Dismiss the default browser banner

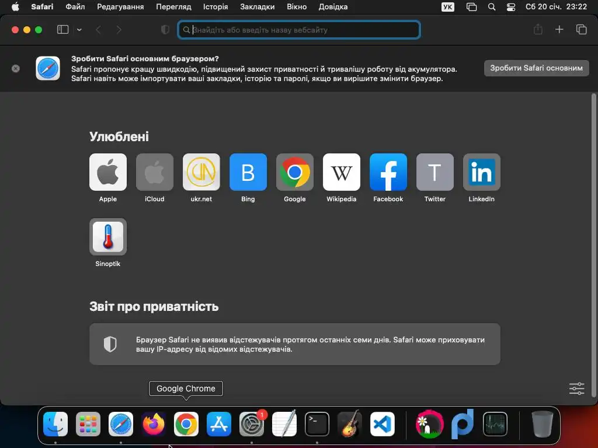click(16, 69)
